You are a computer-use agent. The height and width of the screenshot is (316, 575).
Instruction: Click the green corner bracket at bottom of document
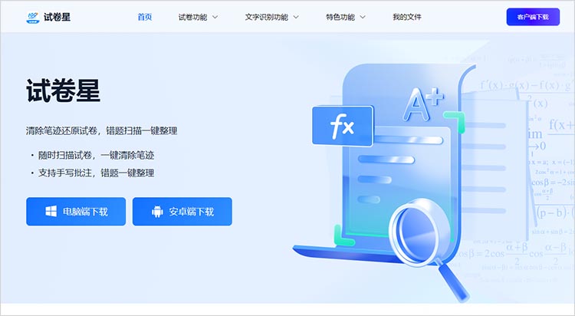point(344,235)
